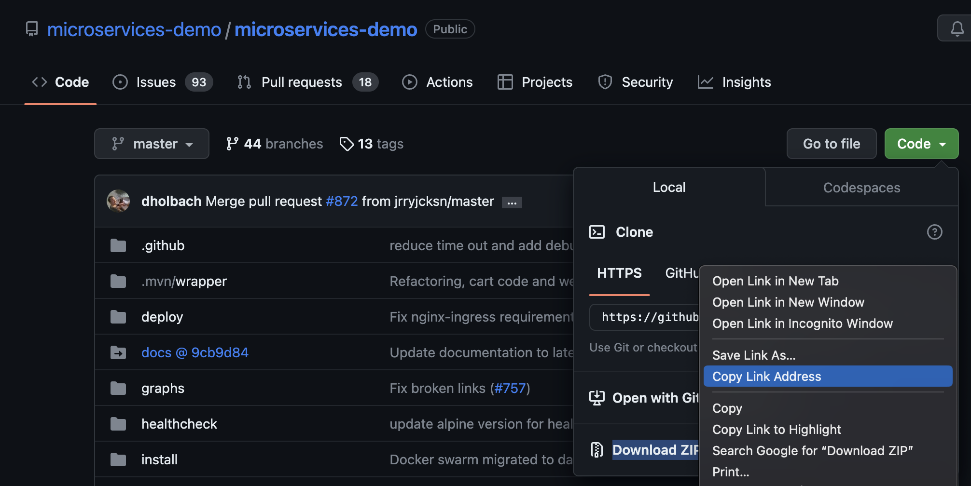Click the Pull requests icon
The width and height of the screenshot is (971, 486).
pyautogui.click(x=244, y=82)
